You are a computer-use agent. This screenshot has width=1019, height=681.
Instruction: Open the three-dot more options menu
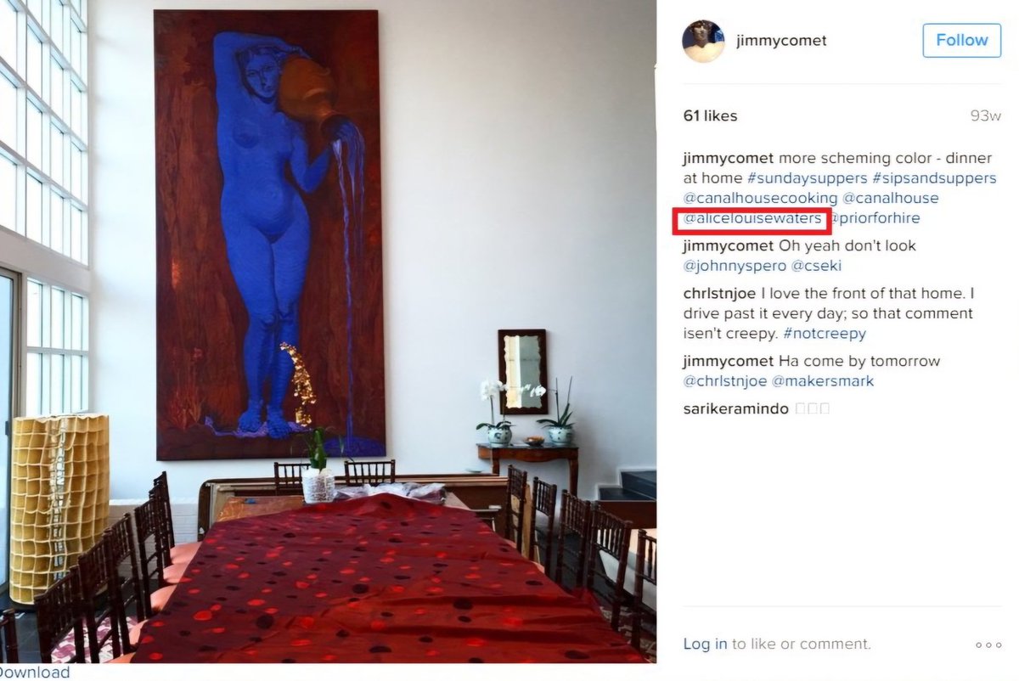[988, 644]
